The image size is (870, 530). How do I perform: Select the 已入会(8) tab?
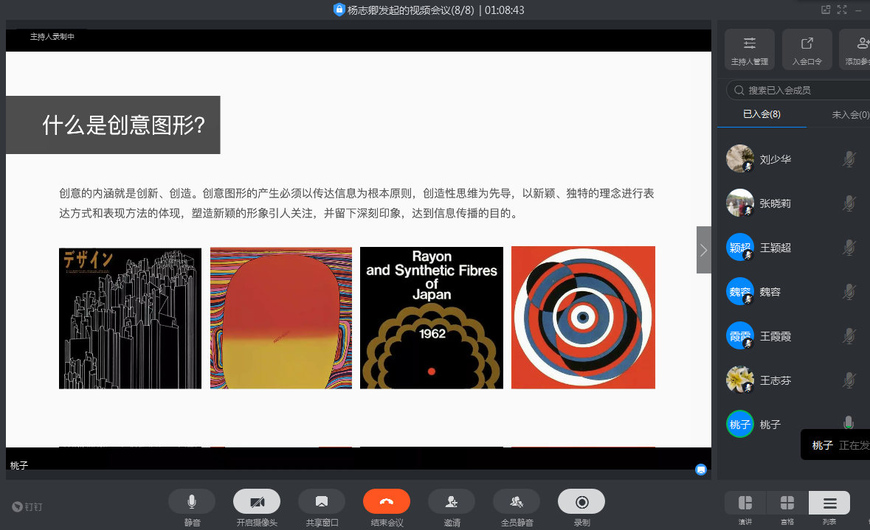(762, 114)
